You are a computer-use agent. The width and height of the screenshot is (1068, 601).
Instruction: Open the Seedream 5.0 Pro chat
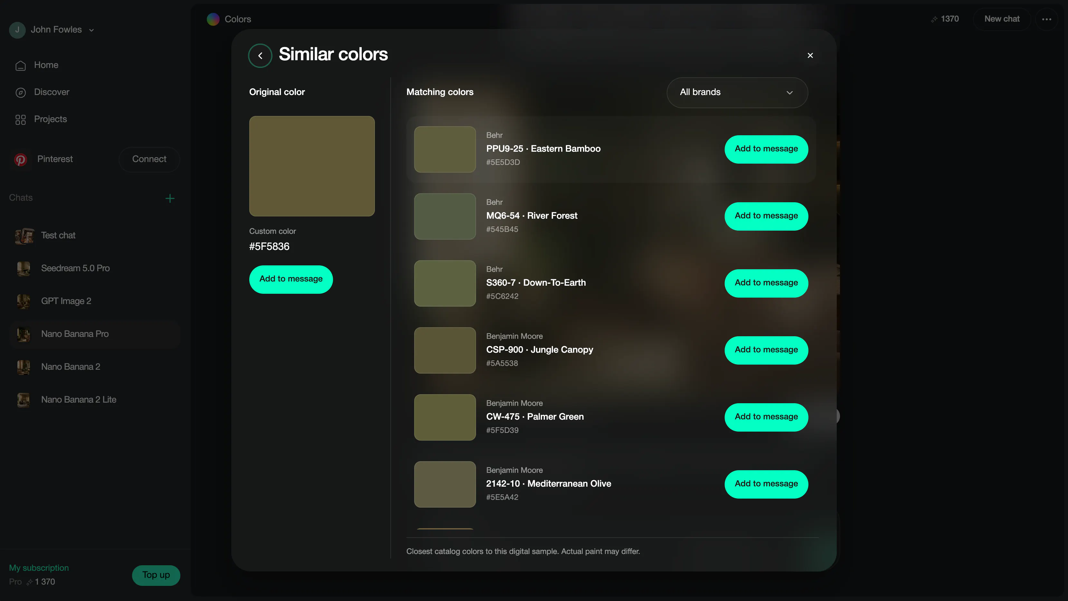94,269
